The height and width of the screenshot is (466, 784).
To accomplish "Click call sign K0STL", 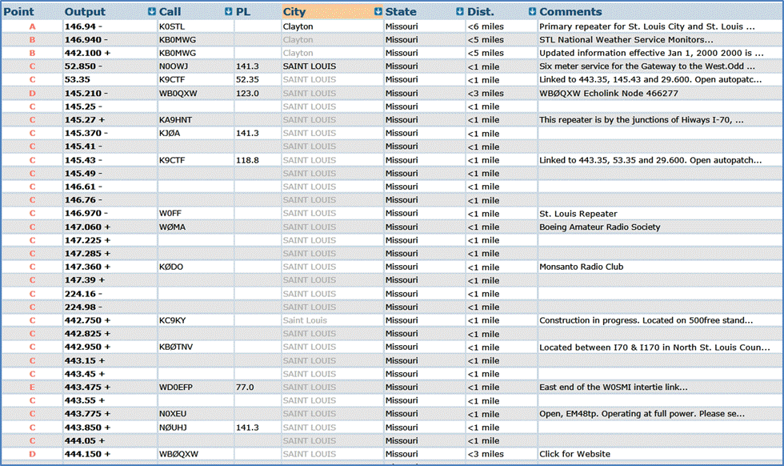I will 172,26.
